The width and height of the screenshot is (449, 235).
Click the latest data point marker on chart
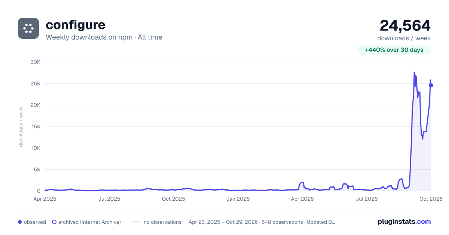click(x=431, y=85)
